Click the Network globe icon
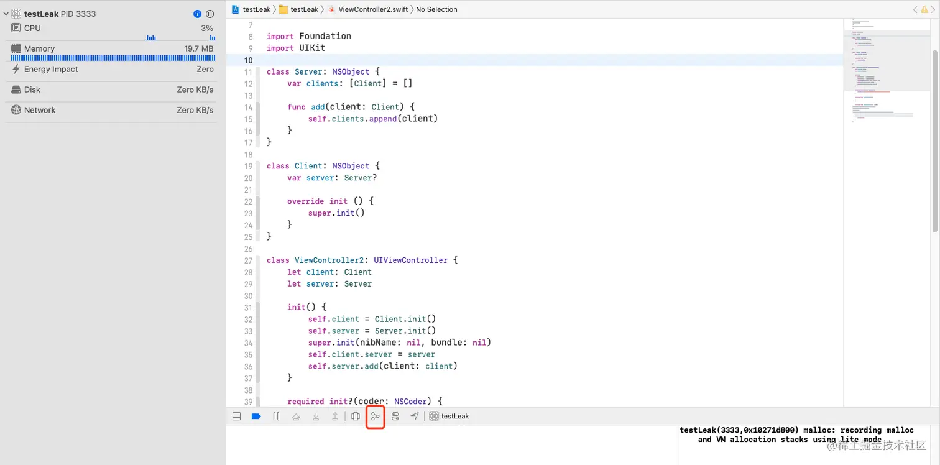This screenshot has width=940, height=465. 16,110
